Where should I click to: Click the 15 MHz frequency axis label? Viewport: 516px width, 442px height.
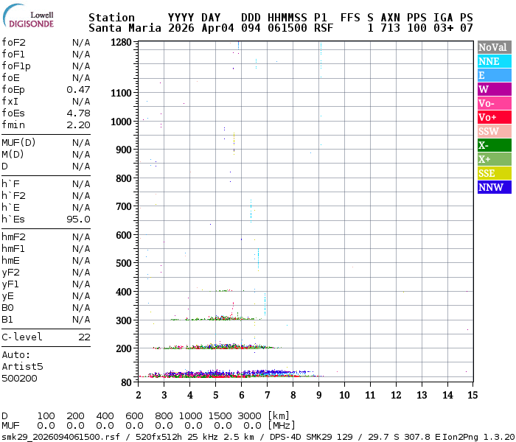472,395
